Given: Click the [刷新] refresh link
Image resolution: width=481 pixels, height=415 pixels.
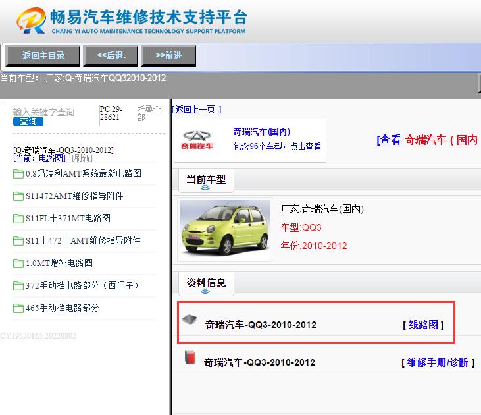Looking at the screenshot, I should 82,158.
